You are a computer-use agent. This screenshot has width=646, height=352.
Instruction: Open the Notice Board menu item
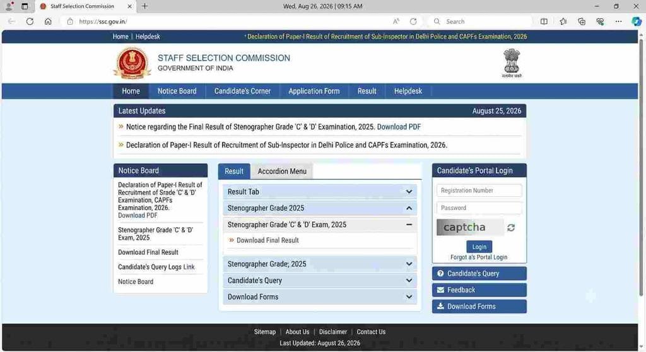click(x=177, y=91)
